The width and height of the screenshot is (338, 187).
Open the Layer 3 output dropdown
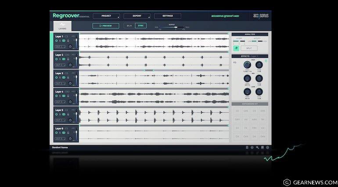click(60, 84)
